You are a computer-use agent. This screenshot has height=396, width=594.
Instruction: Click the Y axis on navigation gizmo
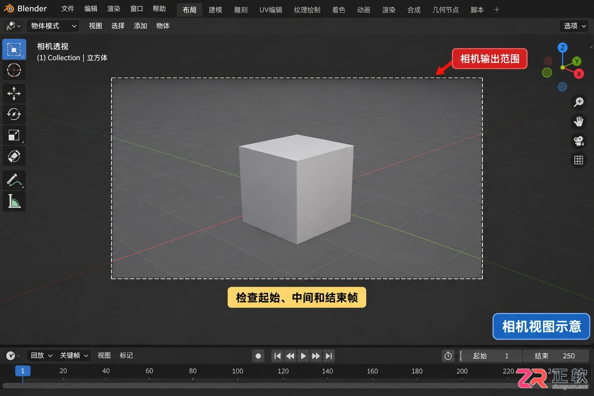coord(577,61)
